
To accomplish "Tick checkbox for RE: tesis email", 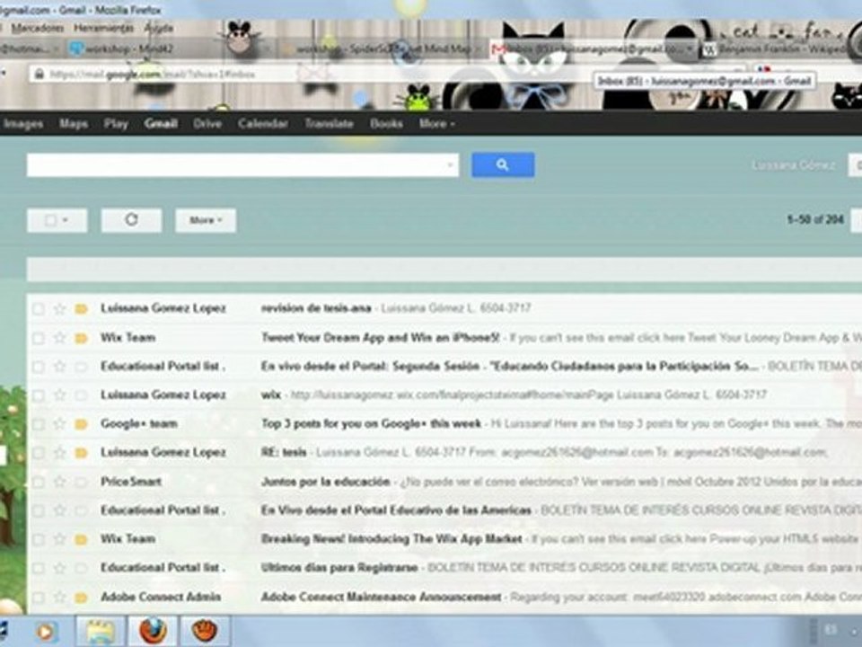I will 38,453.
